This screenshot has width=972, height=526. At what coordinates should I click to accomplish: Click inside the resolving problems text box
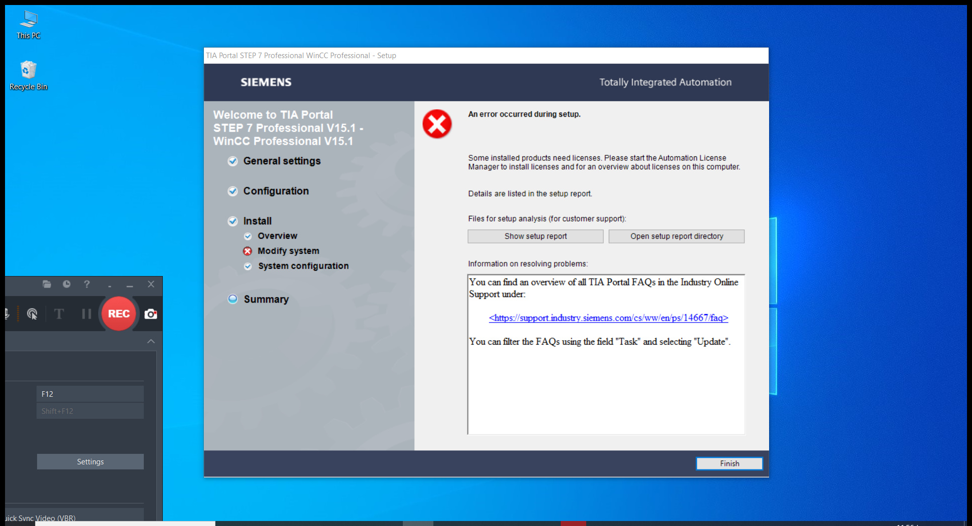tap(606, 354)
